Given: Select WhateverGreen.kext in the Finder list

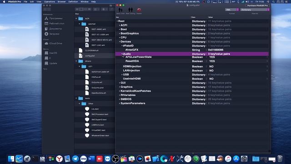Looking at the screenshot, I should [100, 136].
